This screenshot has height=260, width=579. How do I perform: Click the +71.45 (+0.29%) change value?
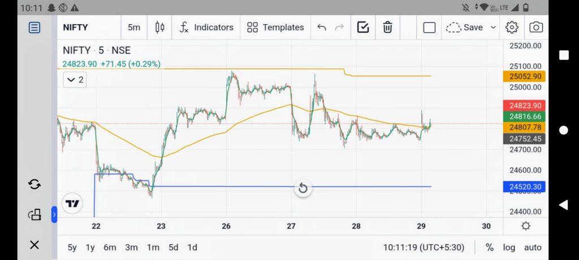coord(130,64)
